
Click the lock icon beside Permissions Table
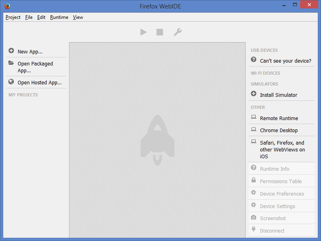click(254, 180)
